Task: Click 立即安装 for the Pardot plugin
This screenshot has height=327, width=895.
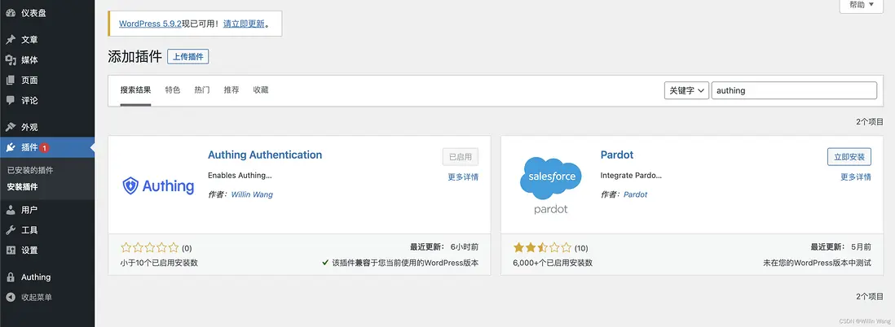Action: pos(849,156)
